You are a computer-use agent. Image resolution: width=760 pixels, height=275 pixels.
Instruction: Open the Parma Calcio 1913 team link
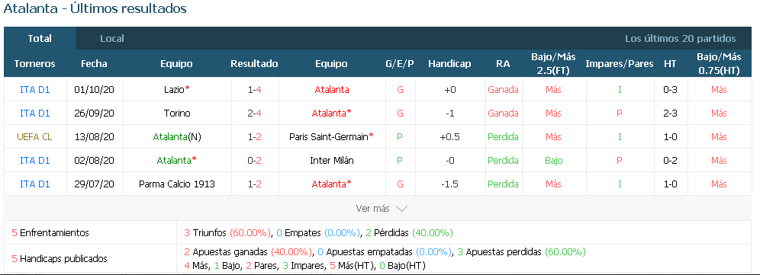(x=177, y=184)
